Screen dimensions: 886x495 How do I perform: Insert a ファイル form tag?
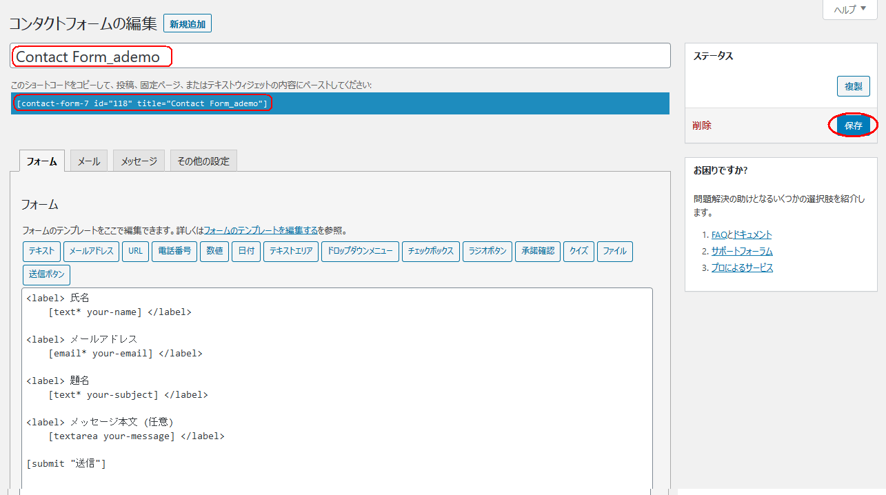(615, 251)
